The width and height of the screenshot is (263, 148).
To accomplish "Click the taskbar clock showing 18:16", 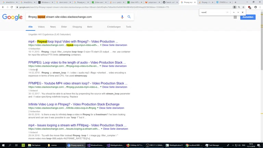I will (251, 145).
